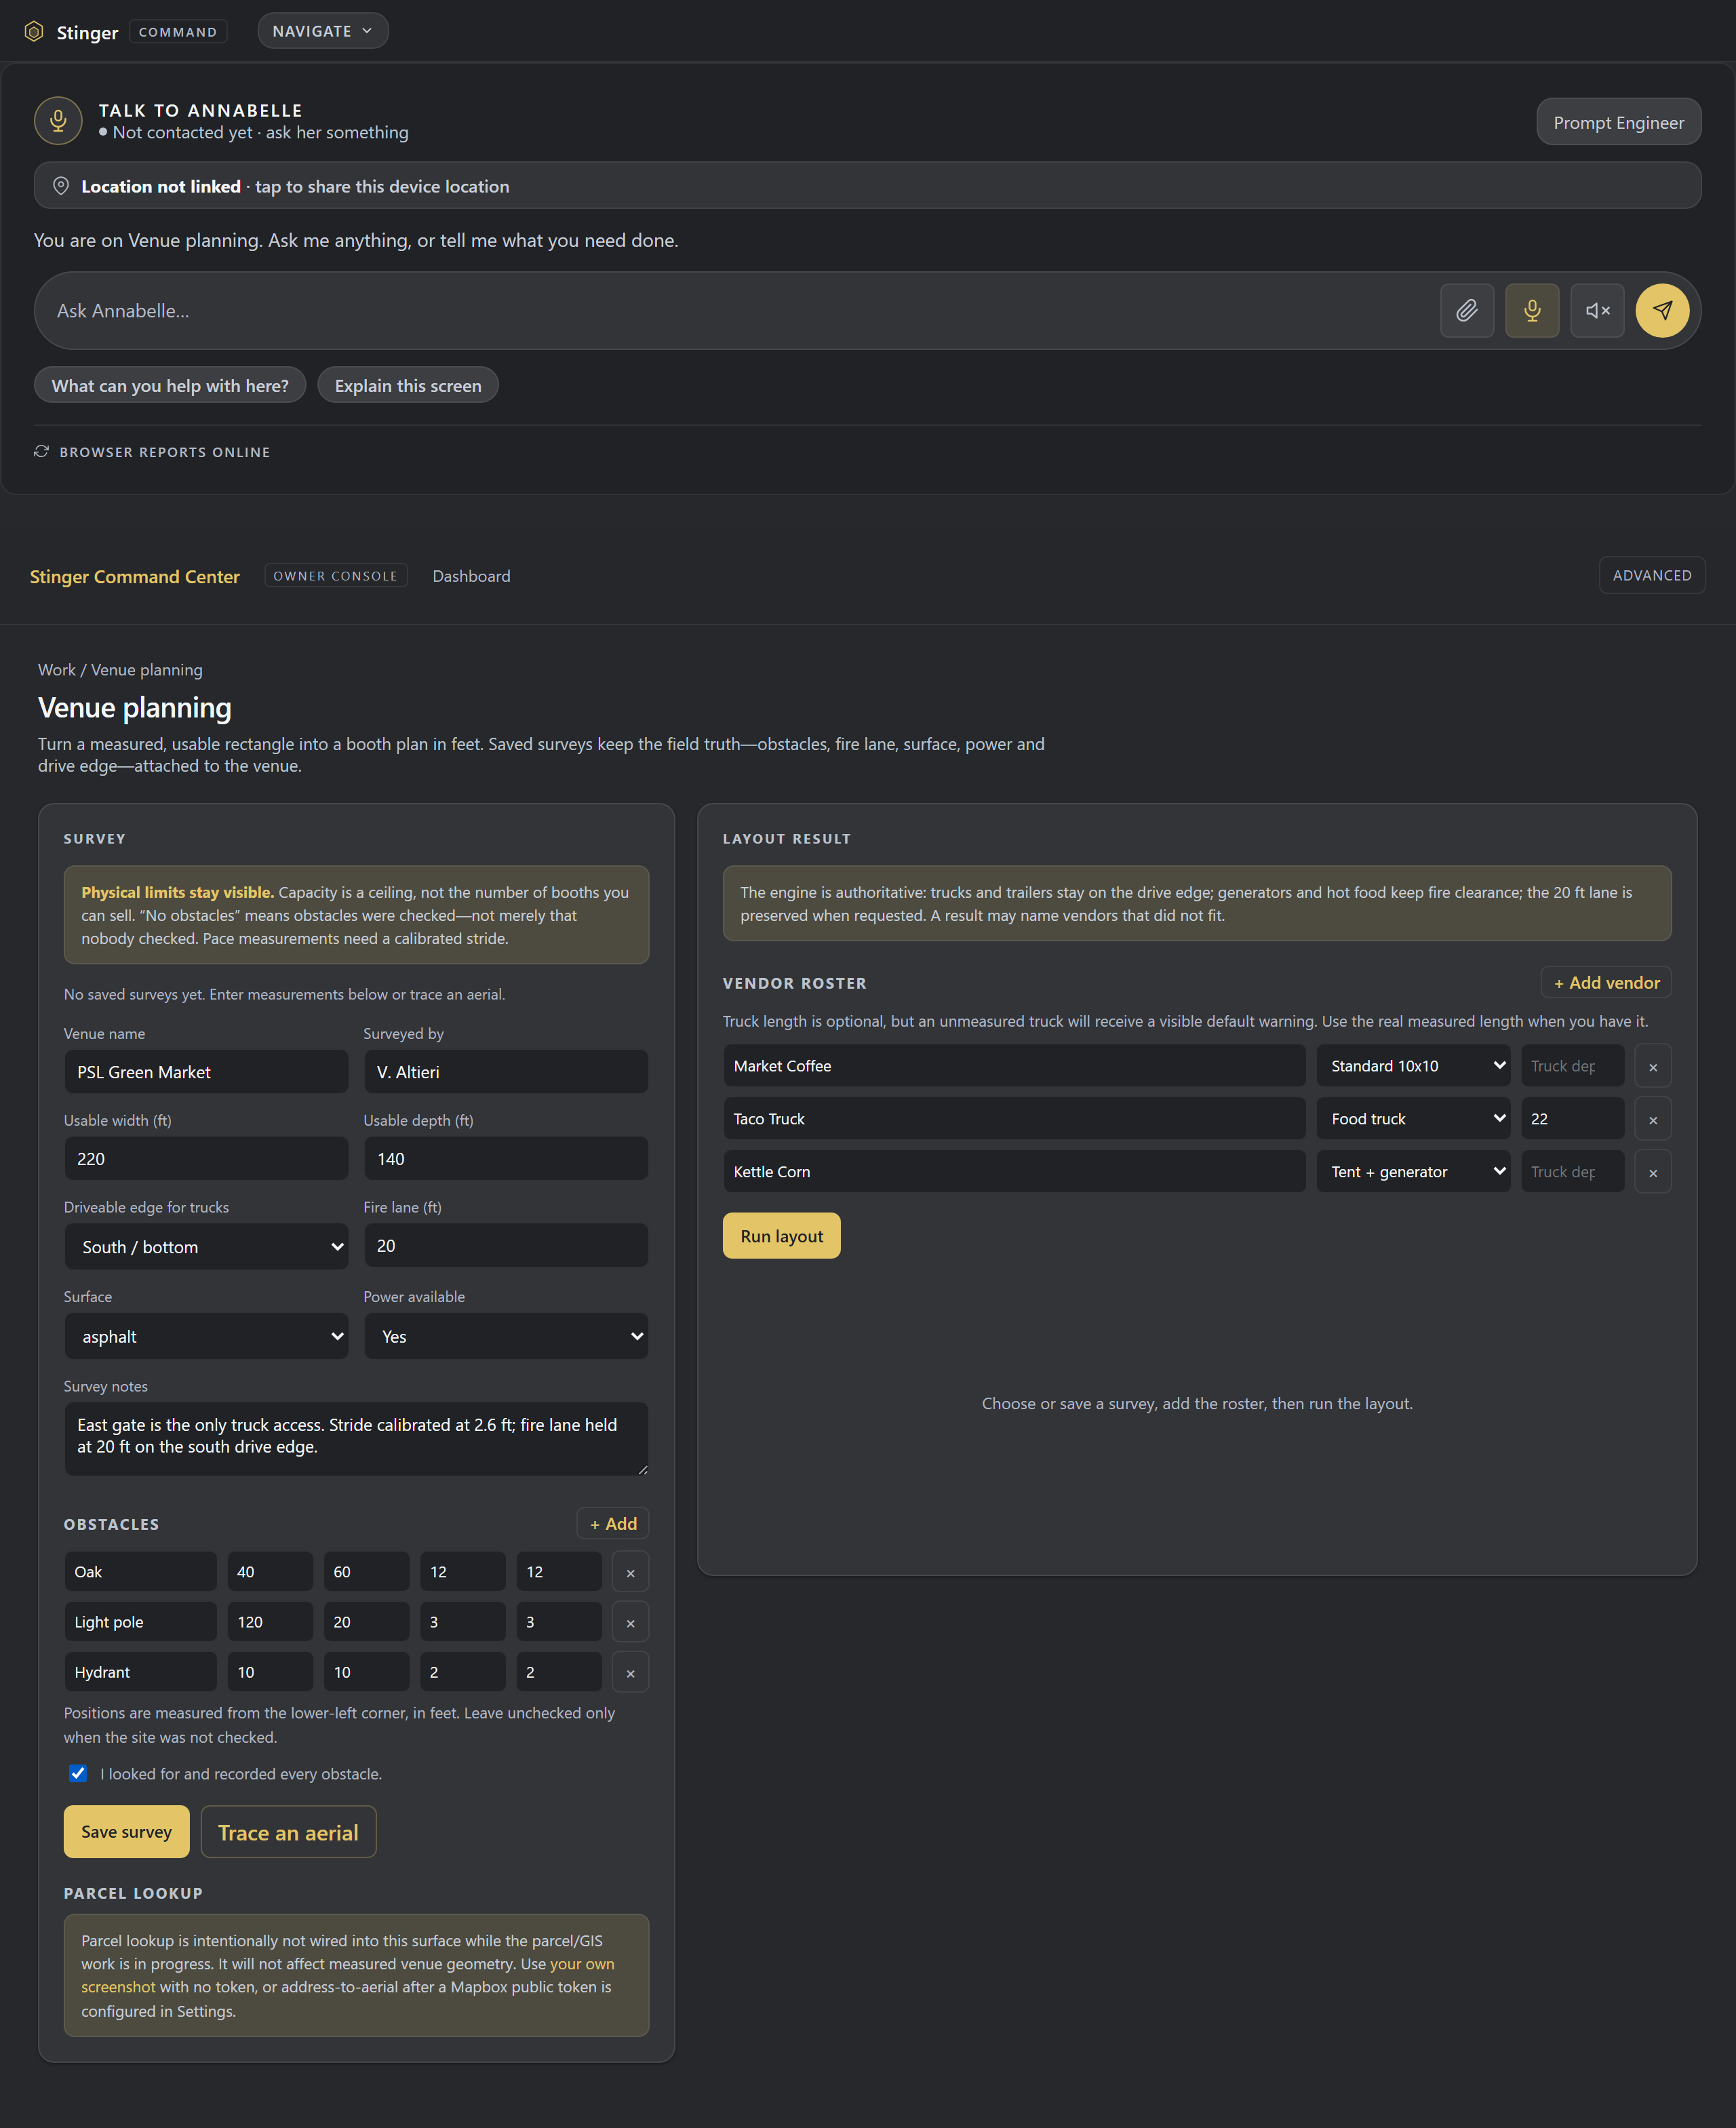The image size is (1736, 2128).
Task: Click 'What can you help with here?' chip
Action: (x=170, y=385)
